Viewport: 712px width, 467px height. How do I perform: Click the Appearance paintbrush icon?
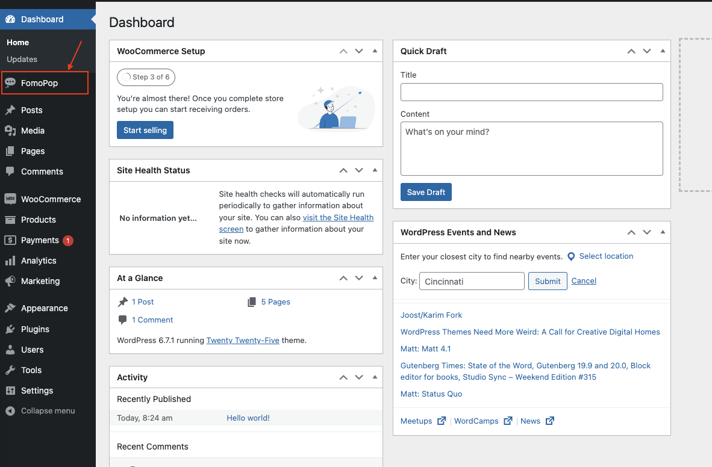pos(10,308)
